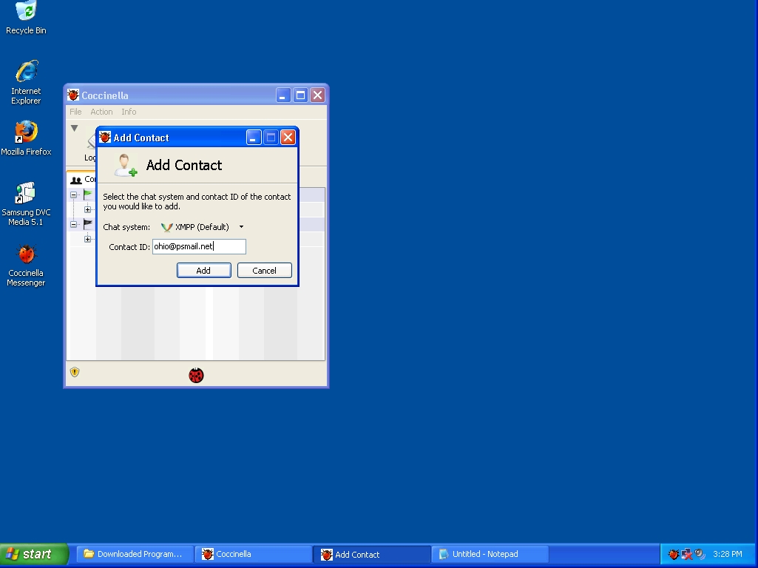Screen dimensions: 758x568
Task: Click the Cancel button in Add Contact dialog
Action: [x=265, y=270]
